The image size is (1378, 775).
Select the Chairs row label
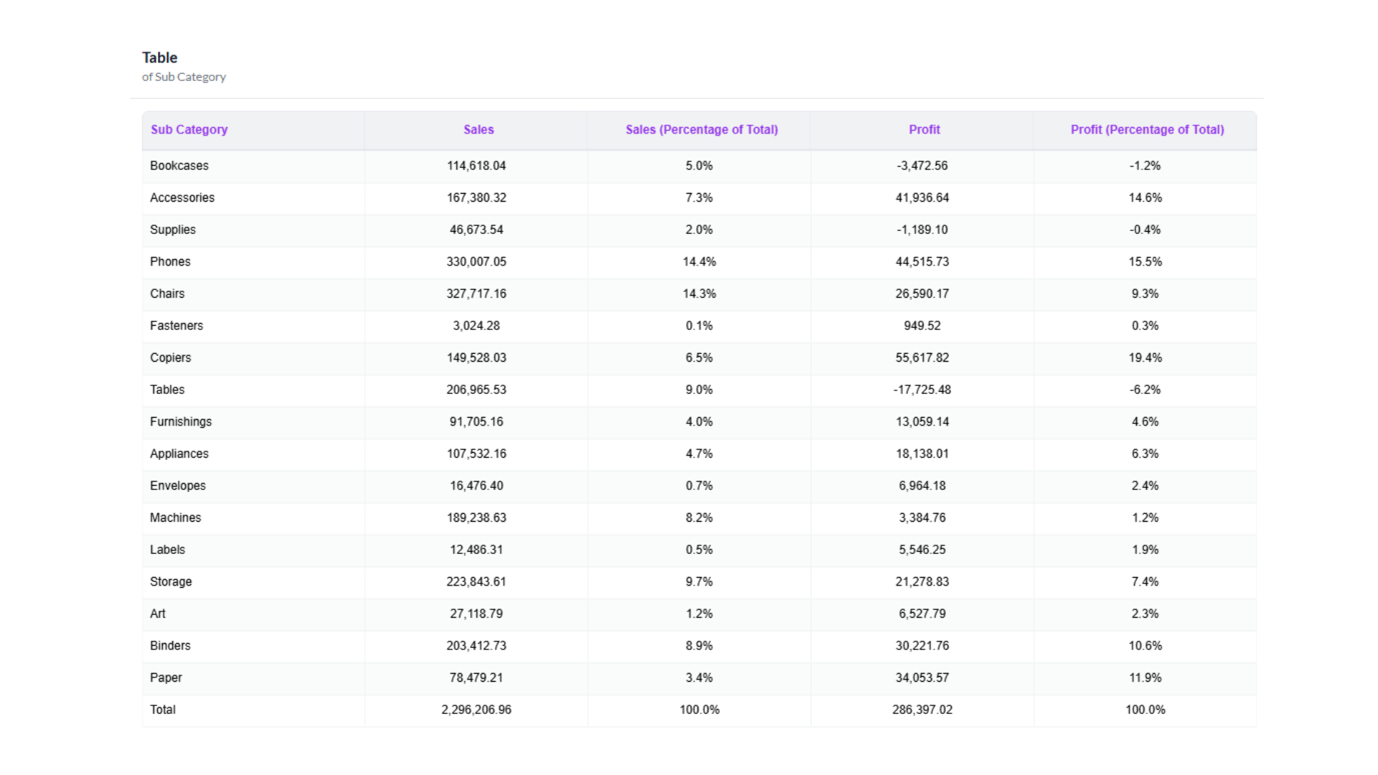[x=167, y=294]
